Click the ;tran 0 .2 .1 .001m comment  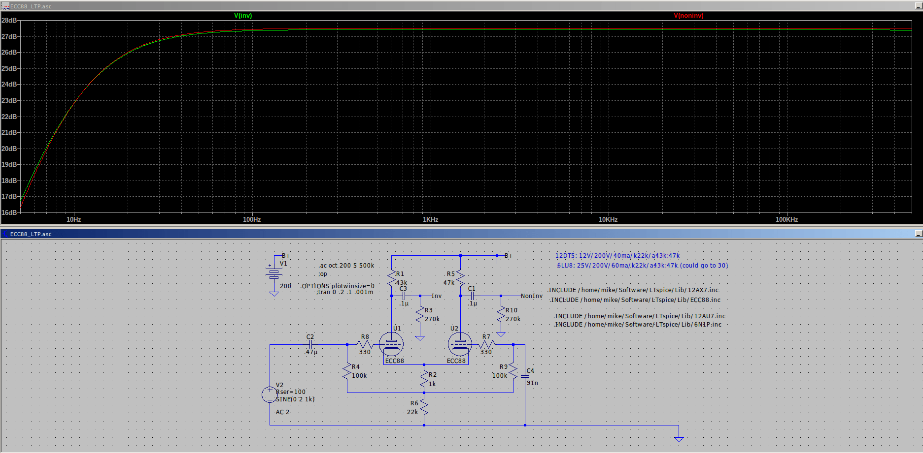coord(345,292)
